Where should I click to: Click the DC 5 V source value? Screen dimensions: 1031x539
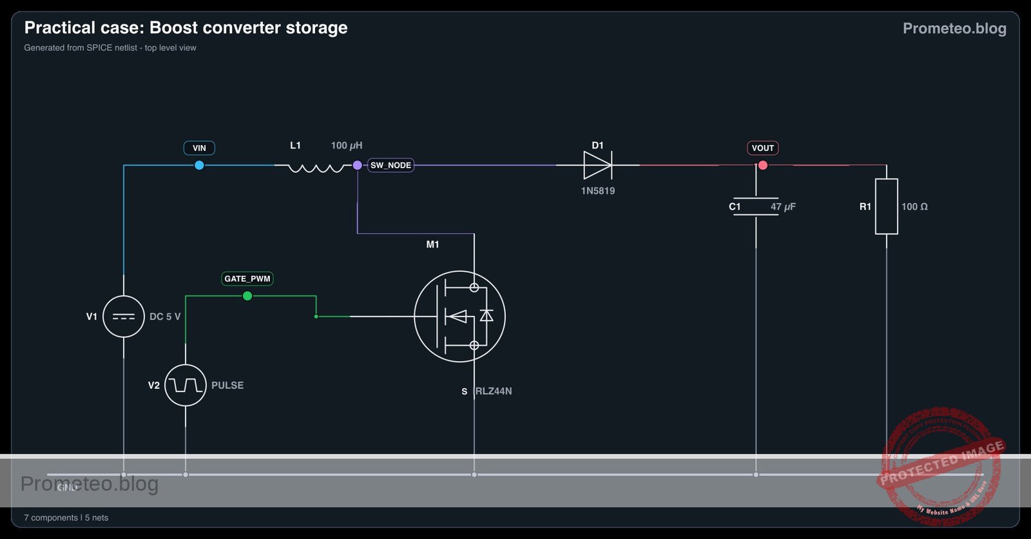point(165,317)
